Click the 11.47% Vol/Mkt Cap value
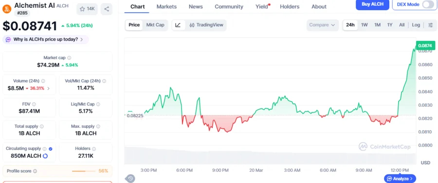Image resolution: width=438 pixels, height=183 pixels. pos(86,88)
